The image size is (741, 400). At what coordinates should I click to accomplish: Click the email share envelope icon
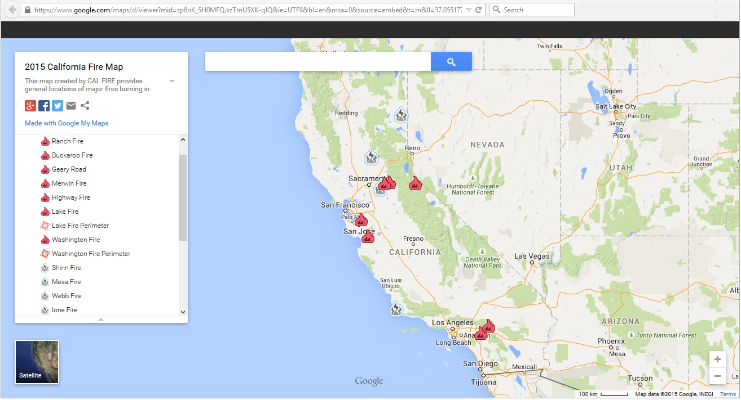71,106
